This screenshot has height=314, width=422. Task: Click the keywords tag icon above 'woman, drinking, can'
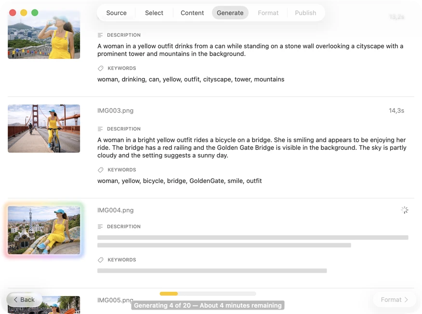click(x=100, y=68)
